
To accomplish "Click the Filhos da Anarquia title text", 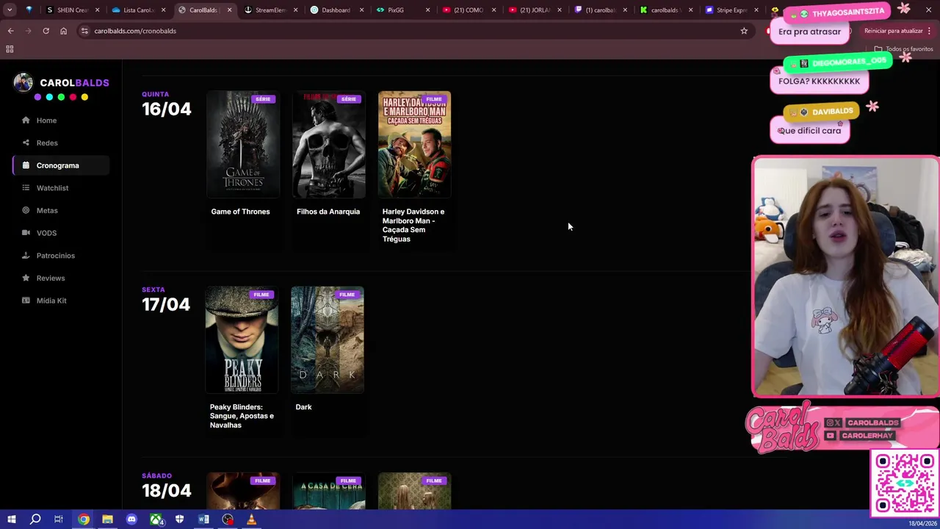I will 328,212.
